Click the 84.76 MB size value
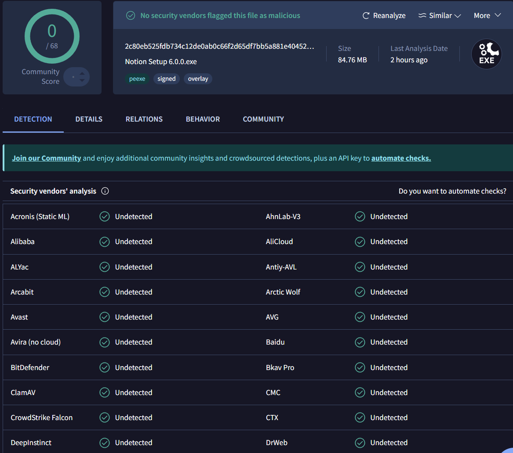 tap(353, 60)
